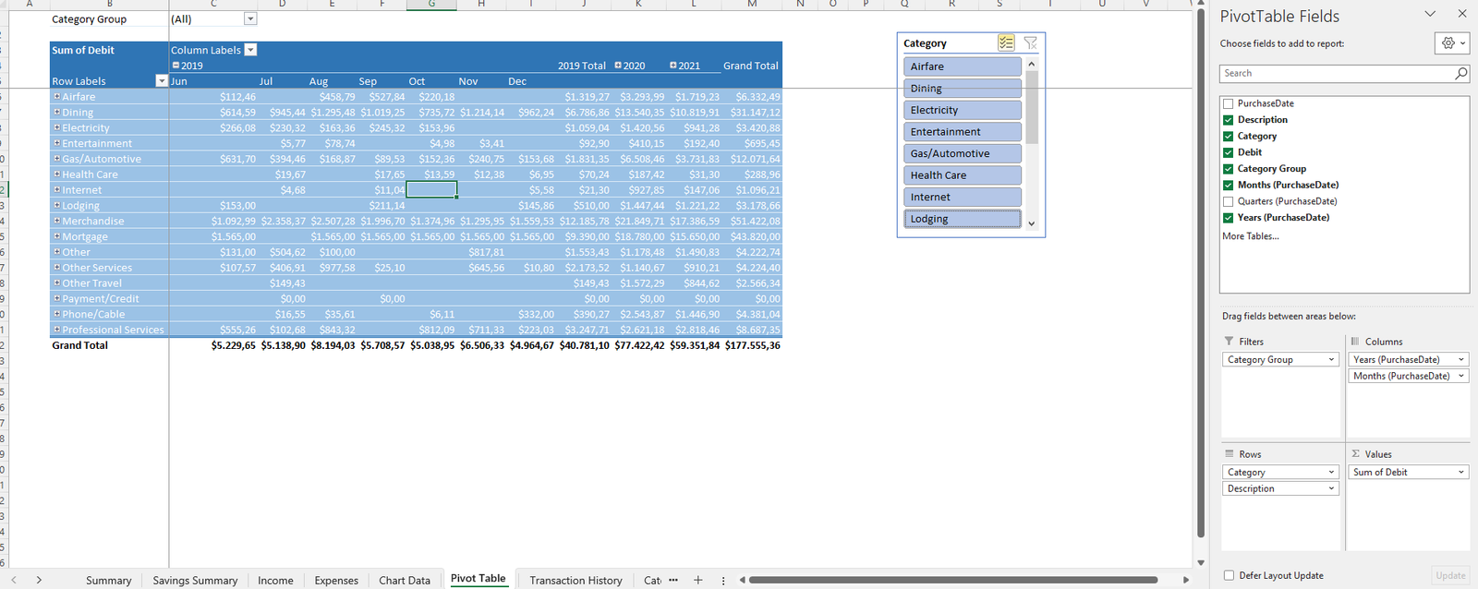
Task: Expand the Mortgage row group
Action: [56, 236]
